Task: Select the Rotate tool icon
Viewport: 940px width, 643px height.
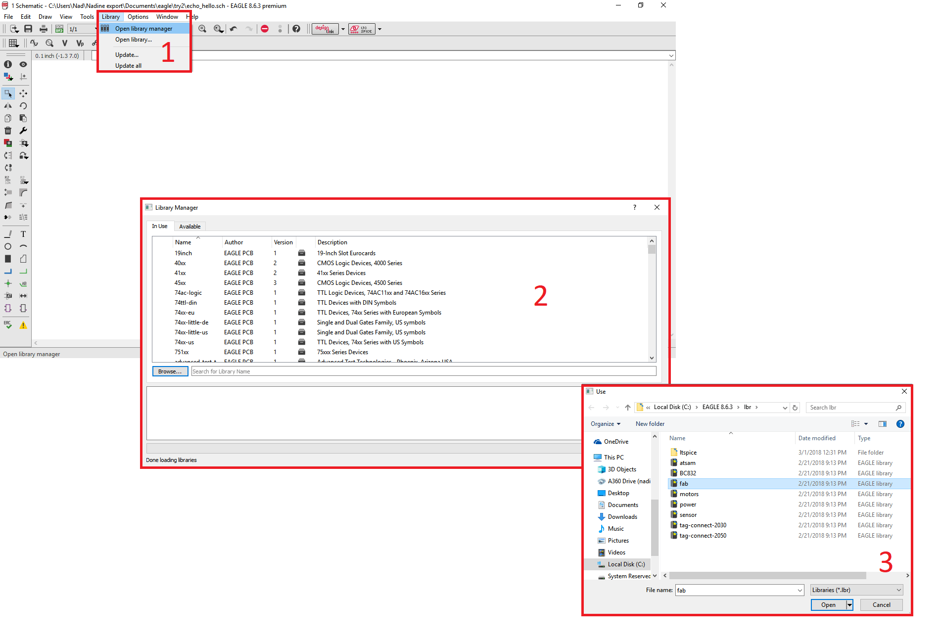Action: [23, 105]
